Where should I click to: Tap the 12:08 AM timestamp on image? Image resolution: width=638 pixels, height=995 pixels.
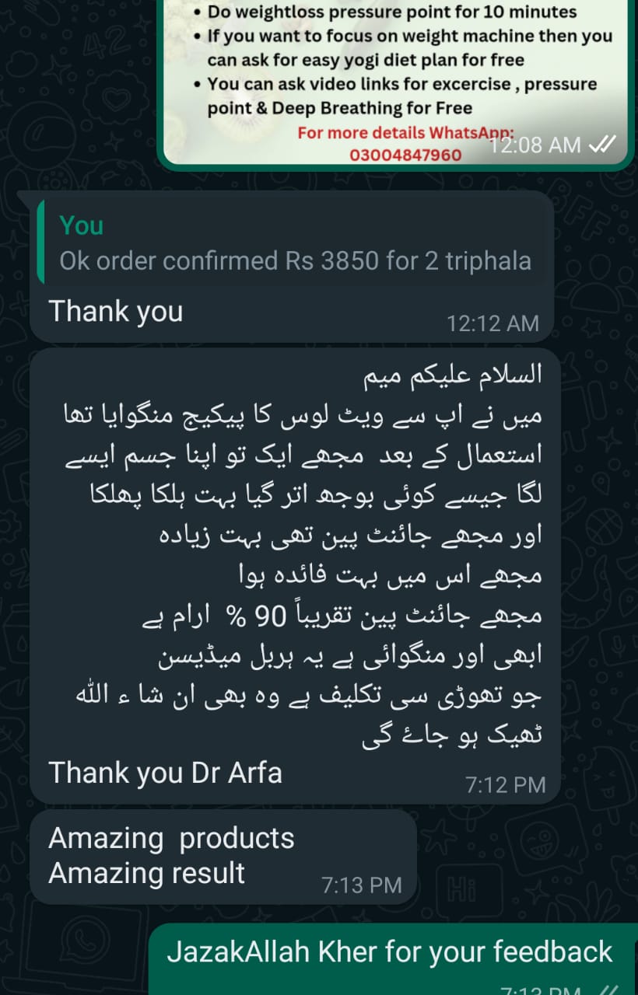tap(535, 145)
